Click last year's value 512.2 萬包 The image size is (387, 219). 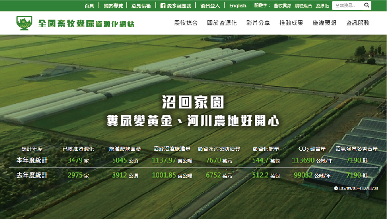click(x=266, y=175)
